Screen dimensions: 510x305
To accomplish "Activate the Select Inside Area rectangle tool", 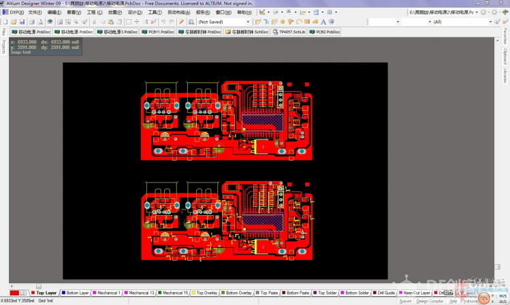I will click(x=129, y=22).
